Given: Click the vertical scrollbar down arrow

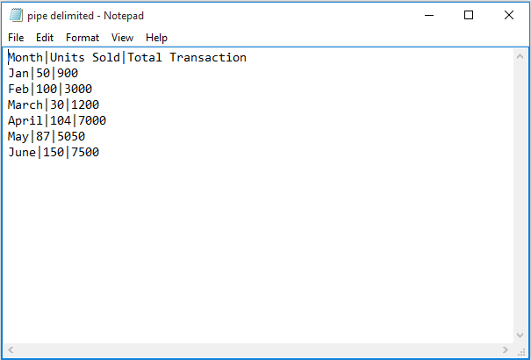Looking at the screenshot, I should [x=521, y=336].
